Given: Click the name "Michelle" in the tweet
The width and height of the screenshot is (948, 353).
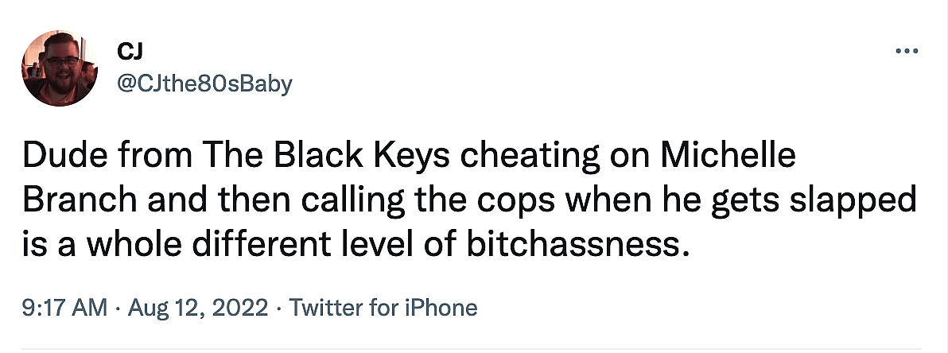Looking at the screenshot, I should coord(727,157).
